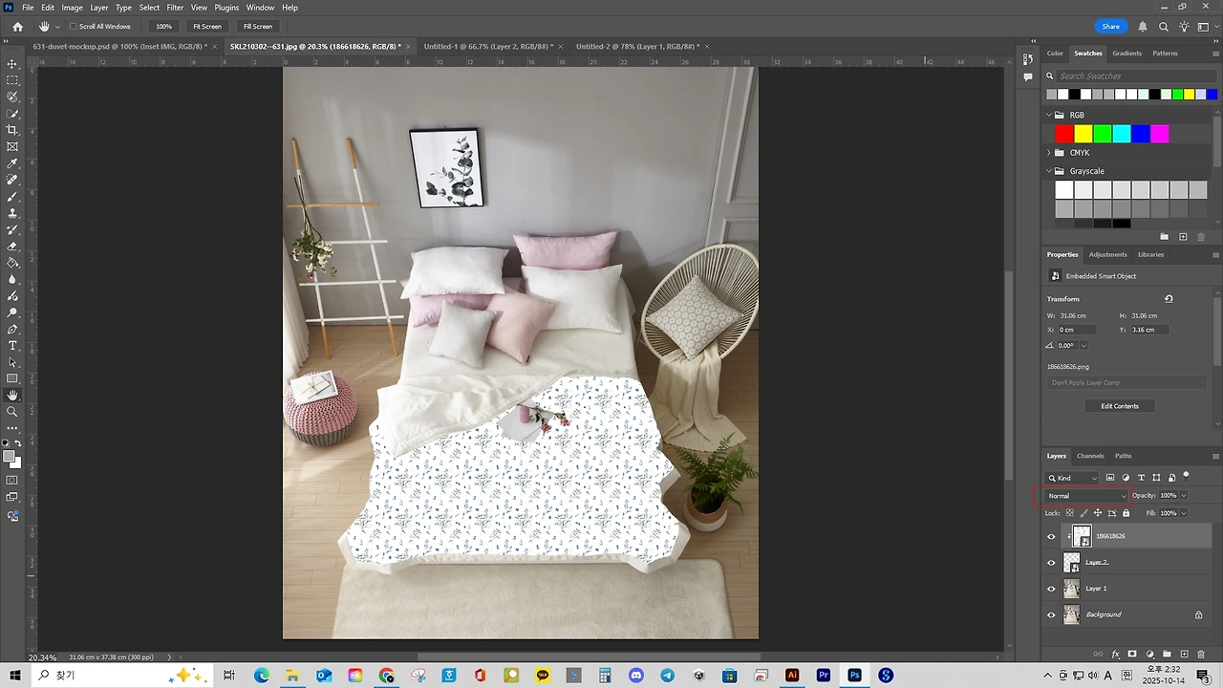This screenshot has width=1223, height=688.
Task: Toggle visibility of Layer 1
Action: point(1051,589)
